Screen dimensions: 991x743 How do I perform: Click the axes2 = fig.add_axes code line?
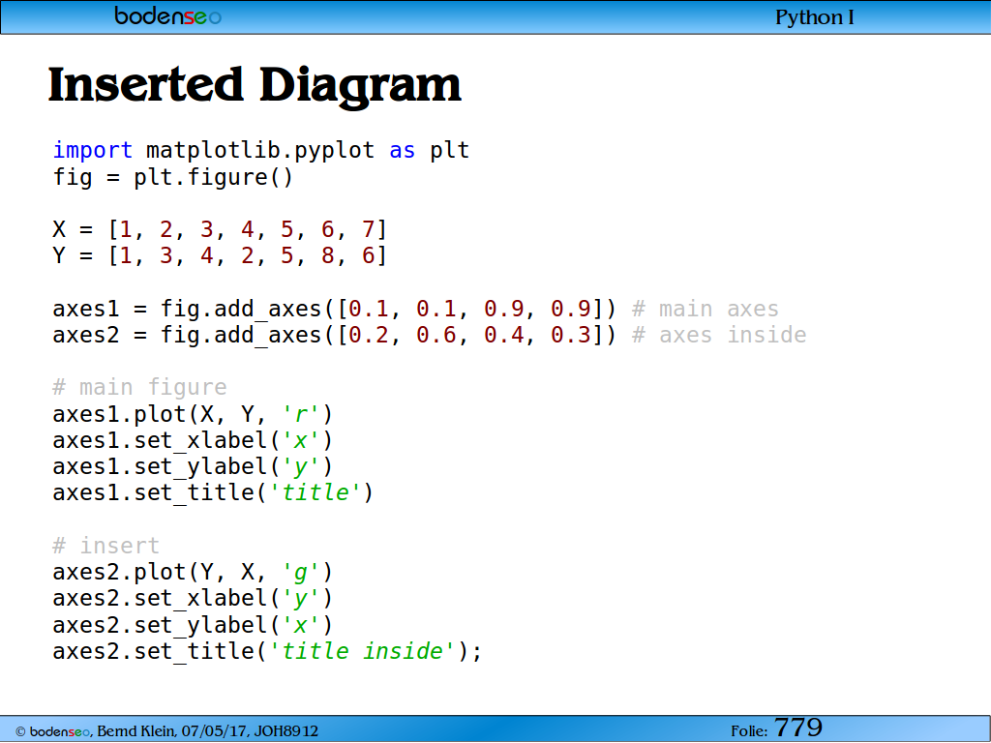coord(334,335)
